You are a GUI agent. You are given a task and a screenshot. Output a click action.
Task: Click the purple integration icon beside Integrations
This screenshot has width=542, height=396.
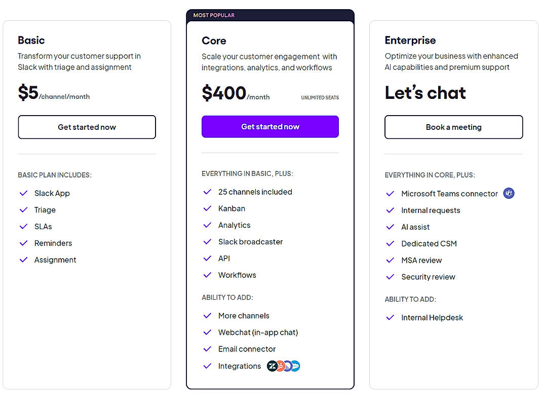click(288, 366)
